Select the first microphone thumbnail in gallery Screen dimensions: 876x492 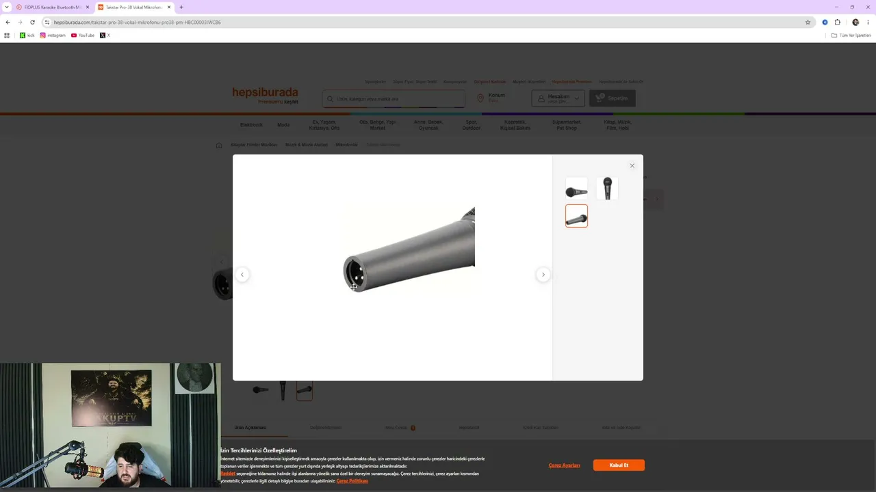coord(576,189)
